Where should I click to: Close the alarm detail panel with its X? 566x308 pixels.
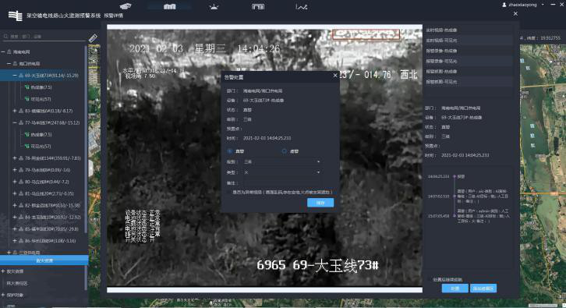pos(515,14)
